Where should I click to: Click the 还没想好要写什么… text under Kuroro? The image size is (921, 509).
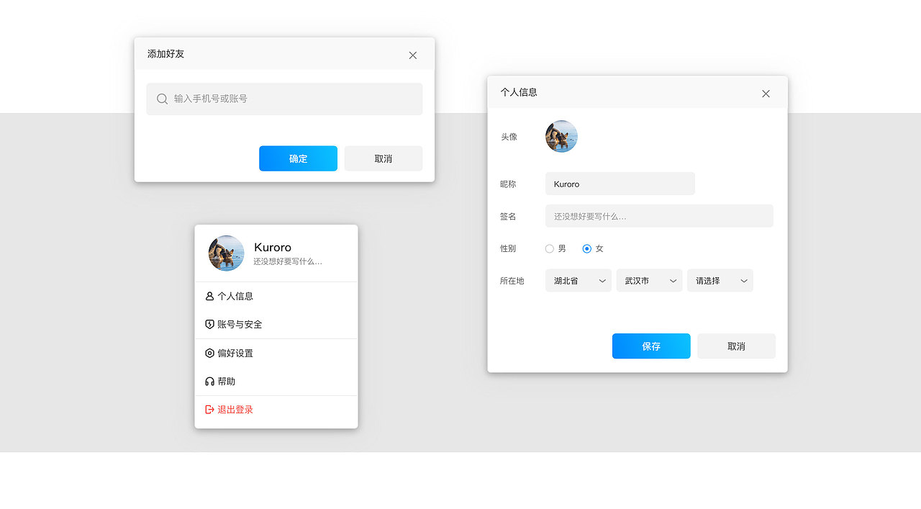(288, 262)
